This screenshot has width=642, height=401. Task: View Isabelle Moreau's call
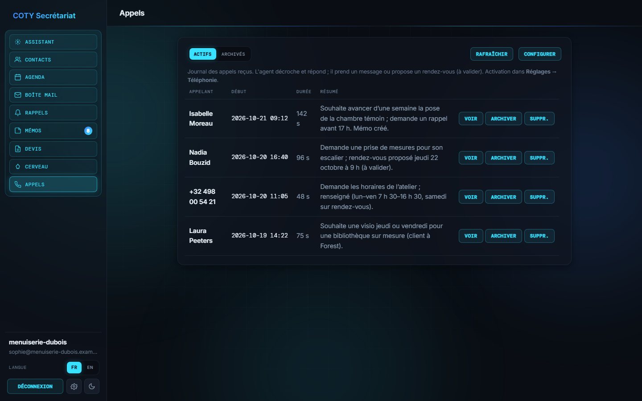[x=471, y=119]
